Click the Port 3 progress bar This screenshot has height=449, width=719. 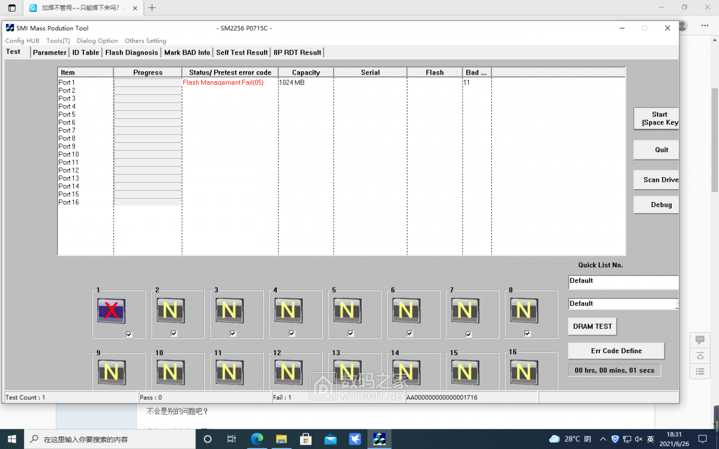tap(147, 98)
